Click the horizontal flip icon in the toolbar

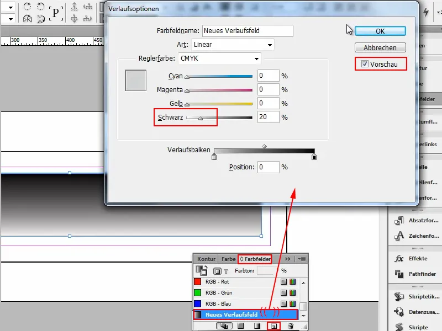pyautogui.click(x=27, y=19)
